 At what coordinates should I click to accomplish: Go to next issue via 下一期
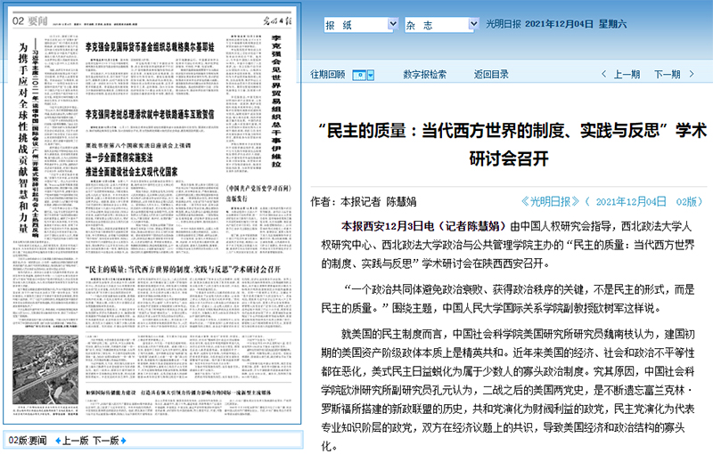click(667, 75)
